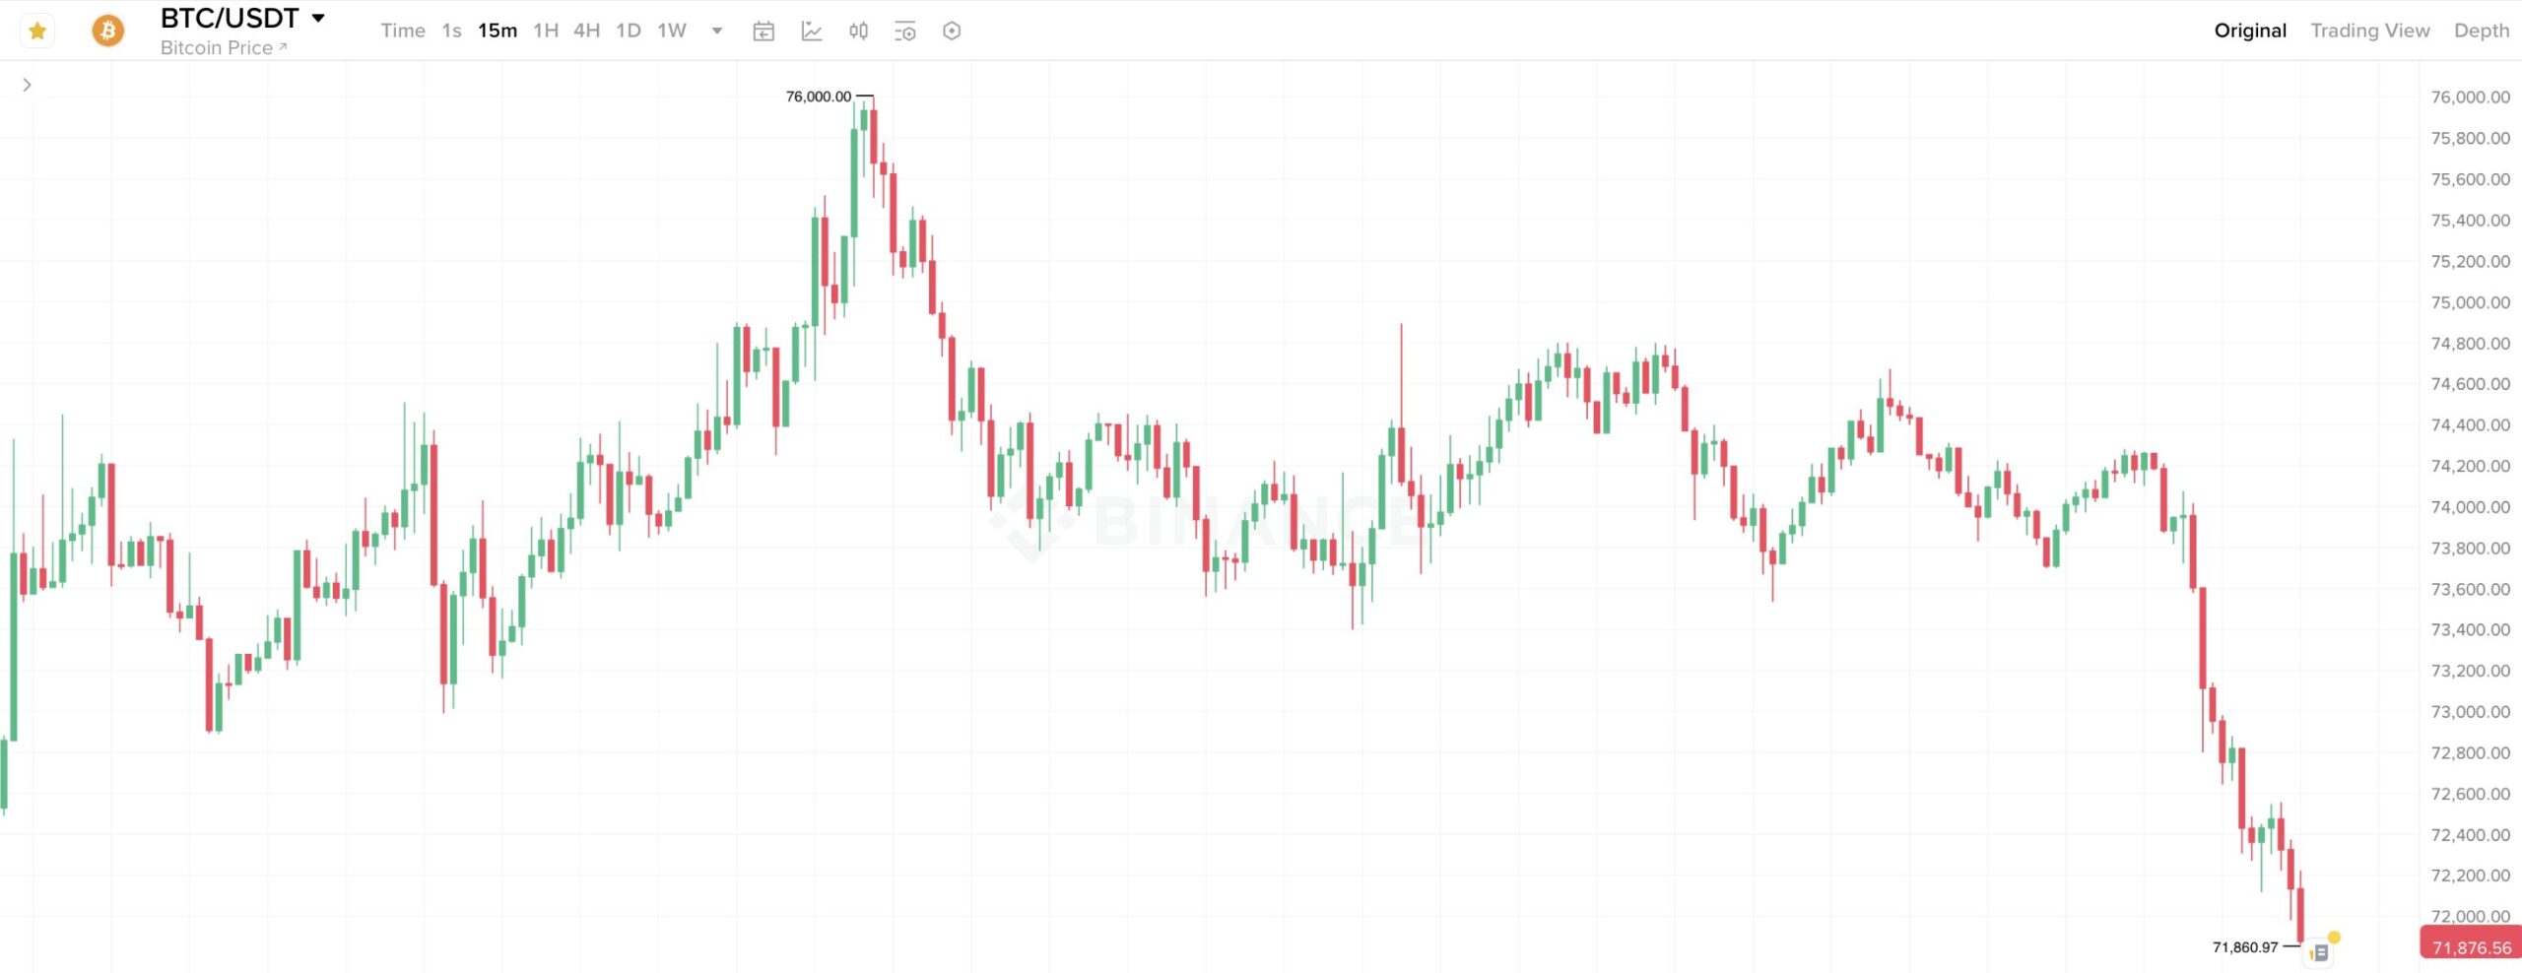Expand the left drawing tools panel chevron
This screenshot has height=973, width=2522.
[x=27, y=85]
